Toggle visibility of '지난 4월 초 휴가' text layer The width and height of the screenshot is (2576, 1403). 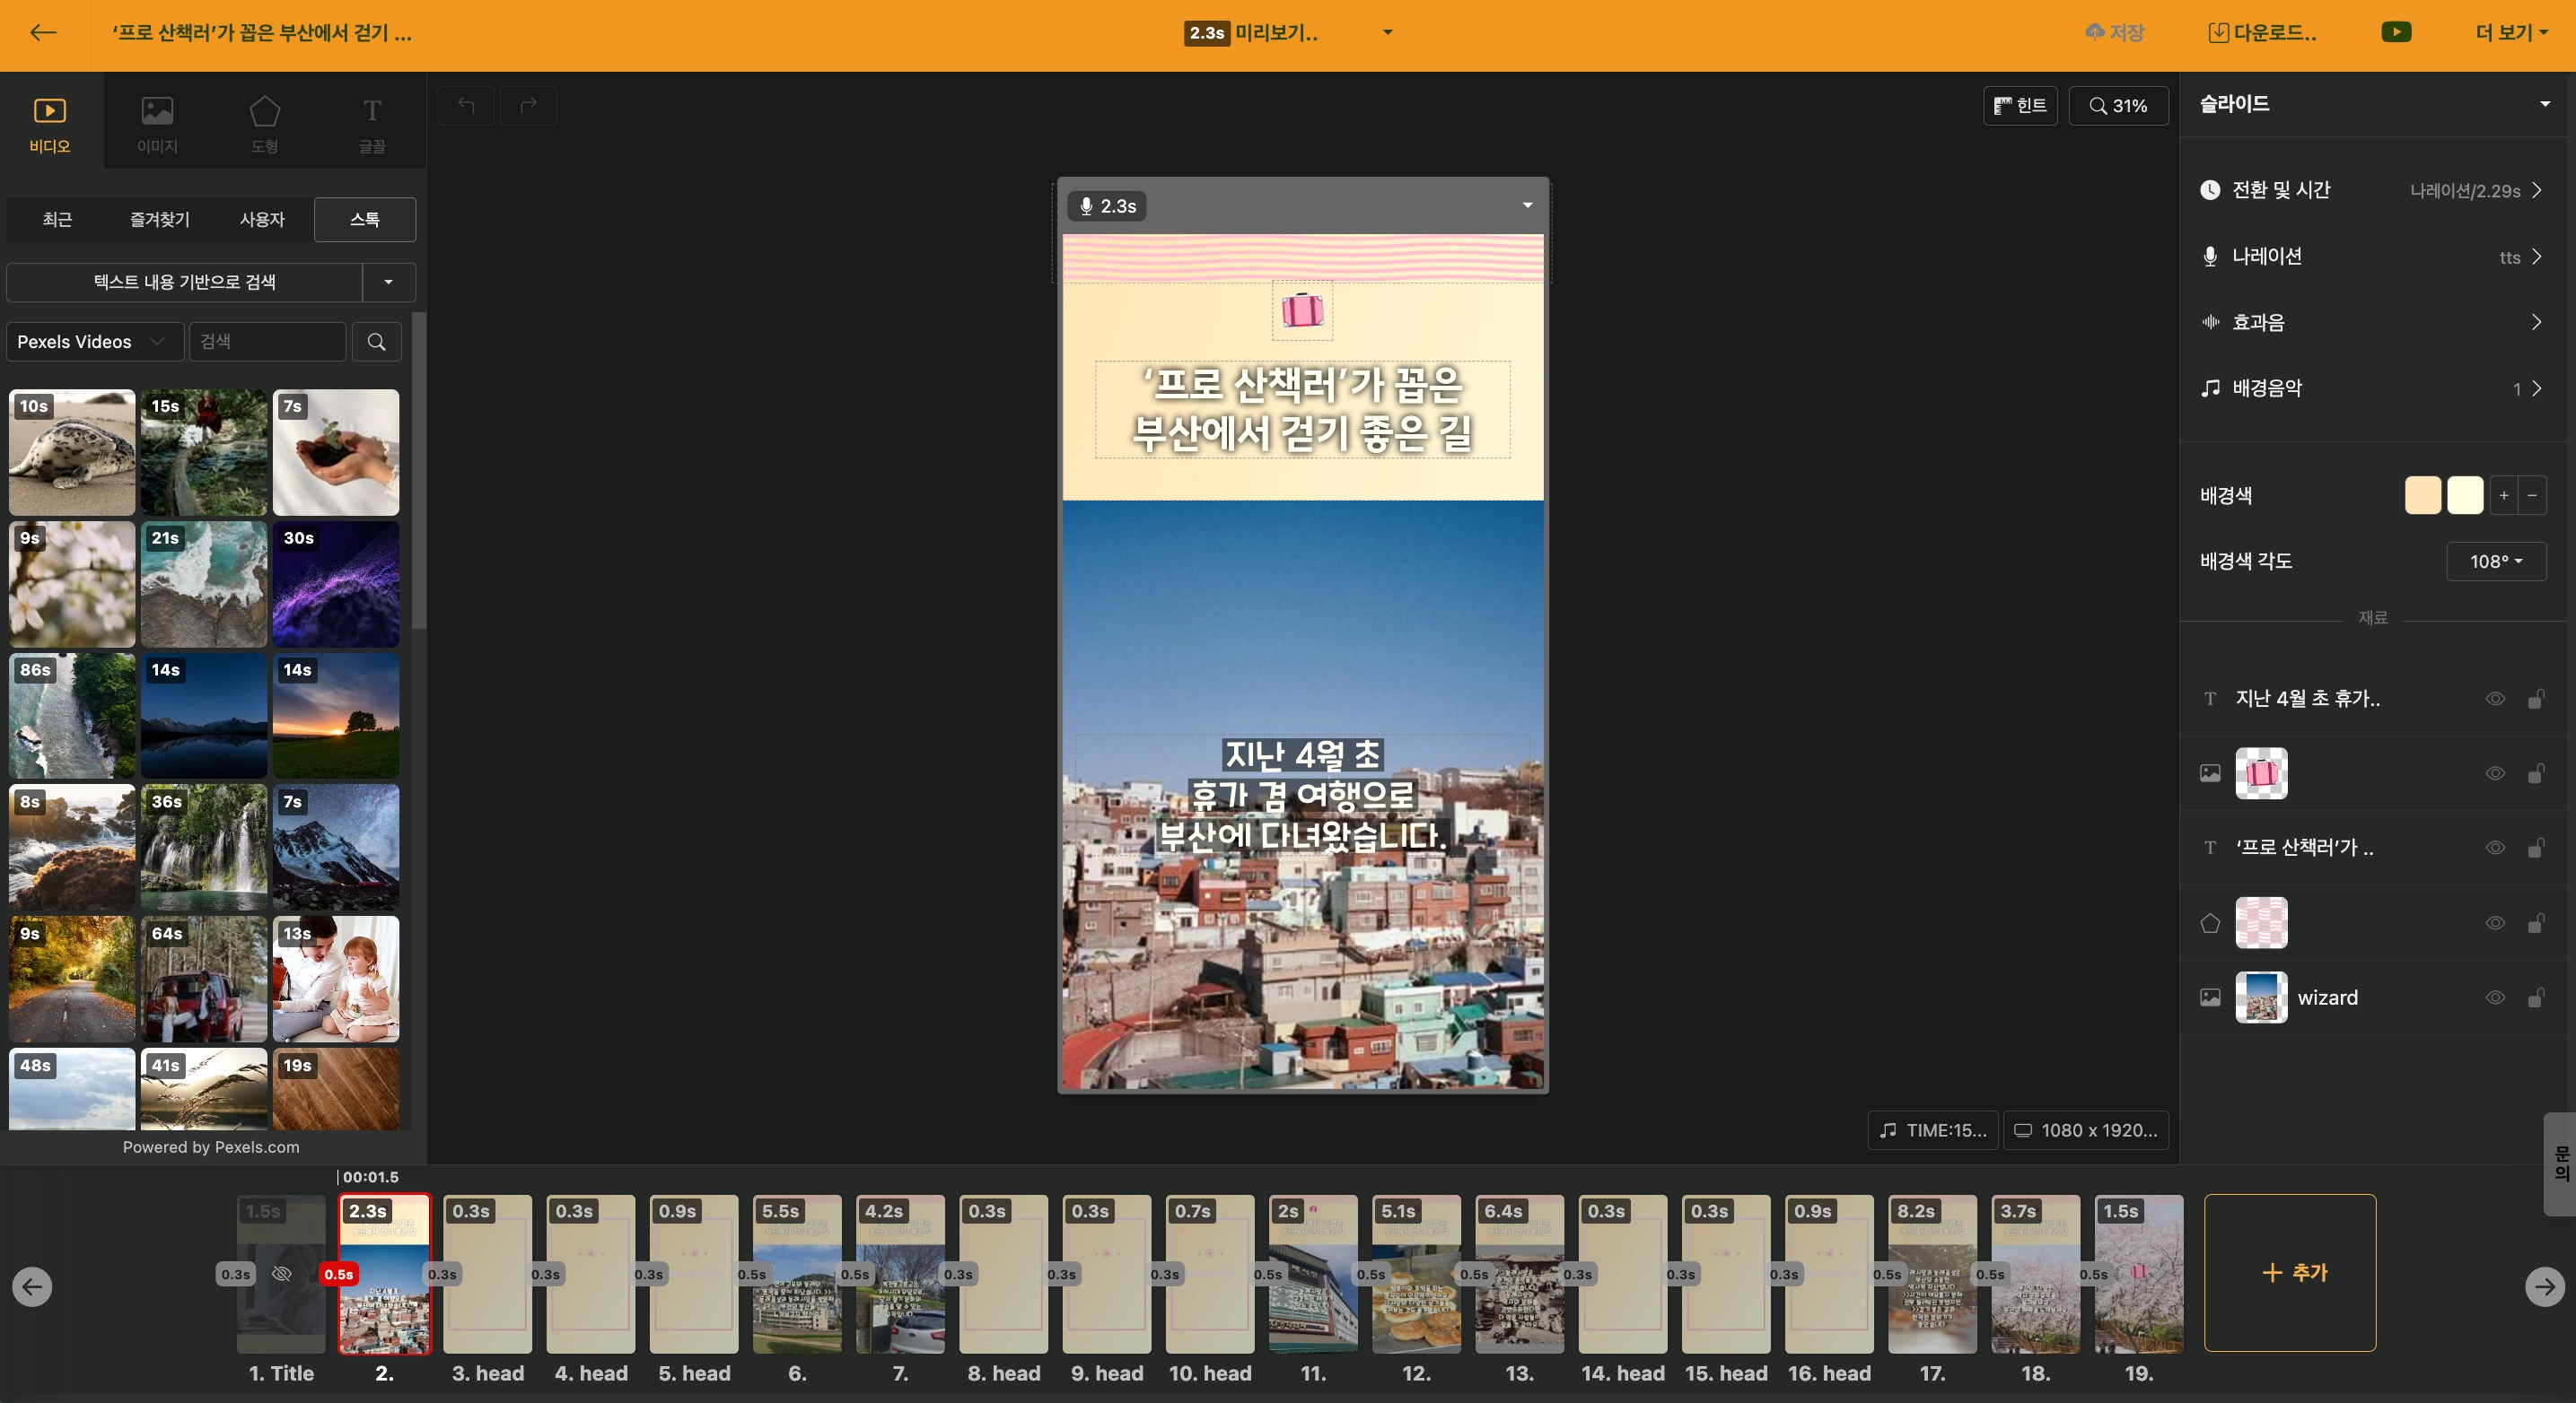[2494, 699]
